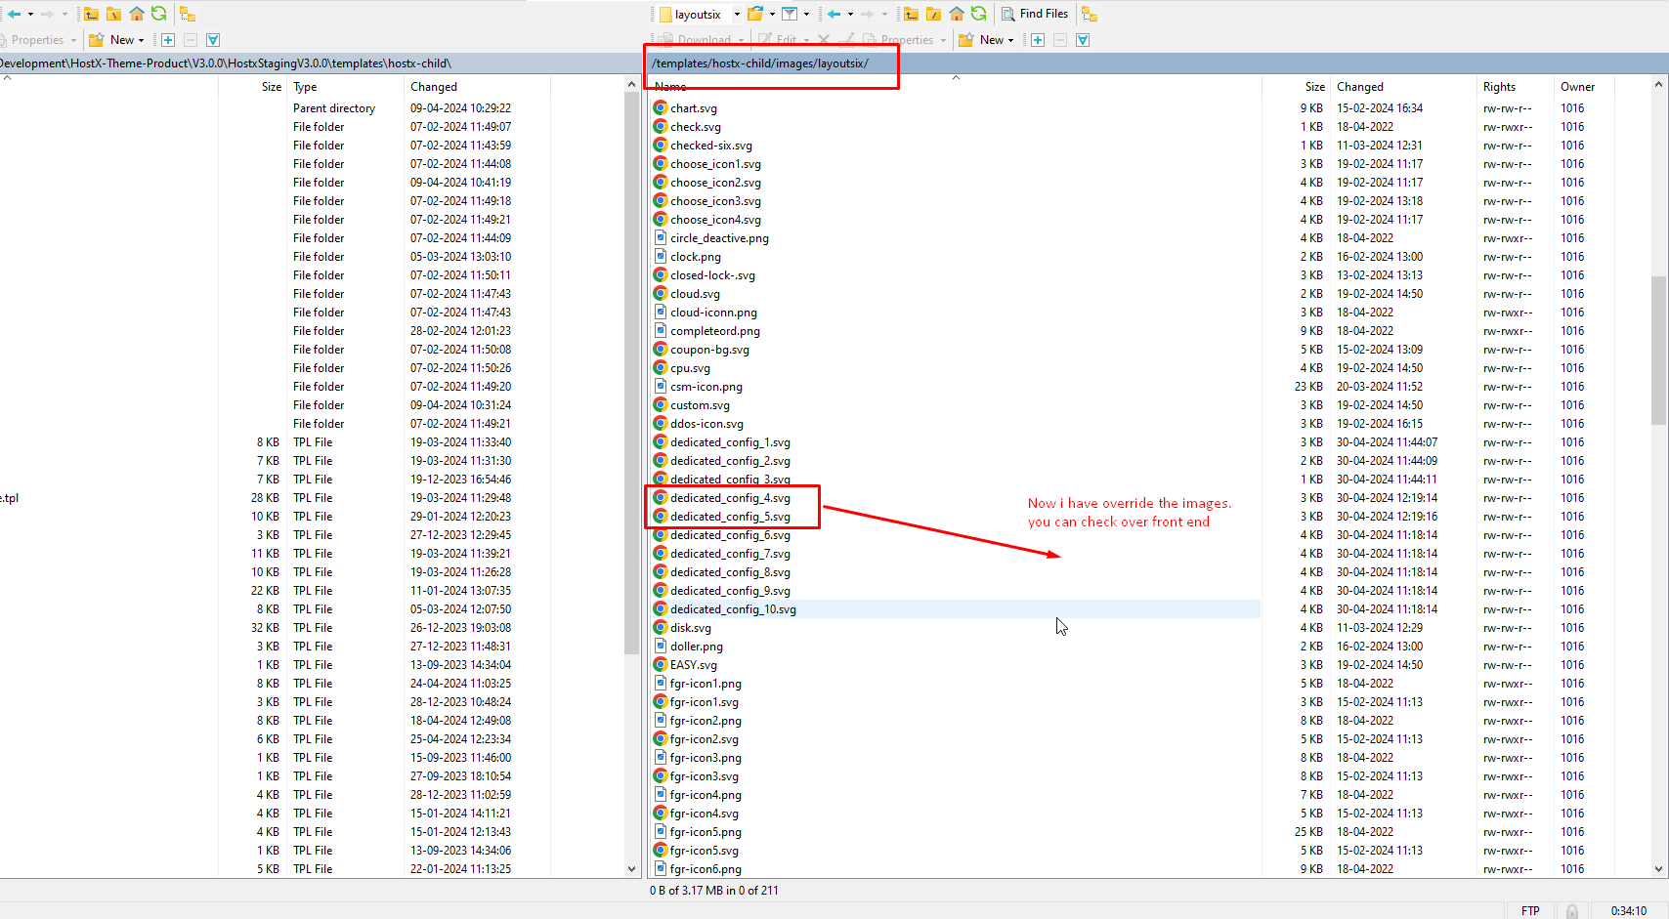Expand the remote New dropdown menu
This screenshot has height=919, width=1669.
pos(1010,40)
